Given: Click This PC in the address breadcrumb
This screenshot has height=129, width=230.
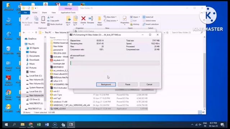Looking at the screenshot, I should (48, 33).
